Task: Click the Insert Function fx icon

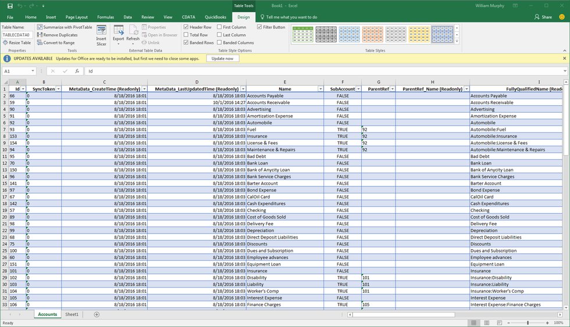Action: (77, 71)
